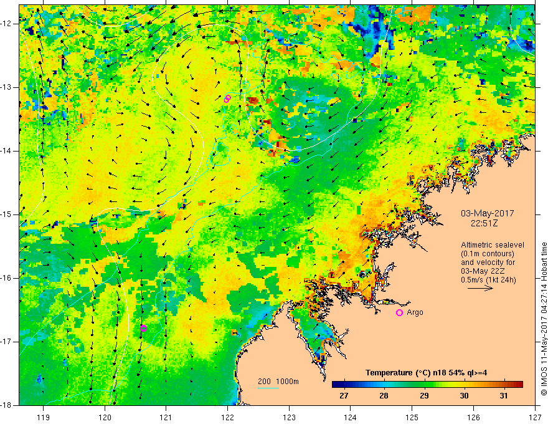
Task: Click the cyan bathymetry legend line below 200 1000m
Action: (268, 388)
